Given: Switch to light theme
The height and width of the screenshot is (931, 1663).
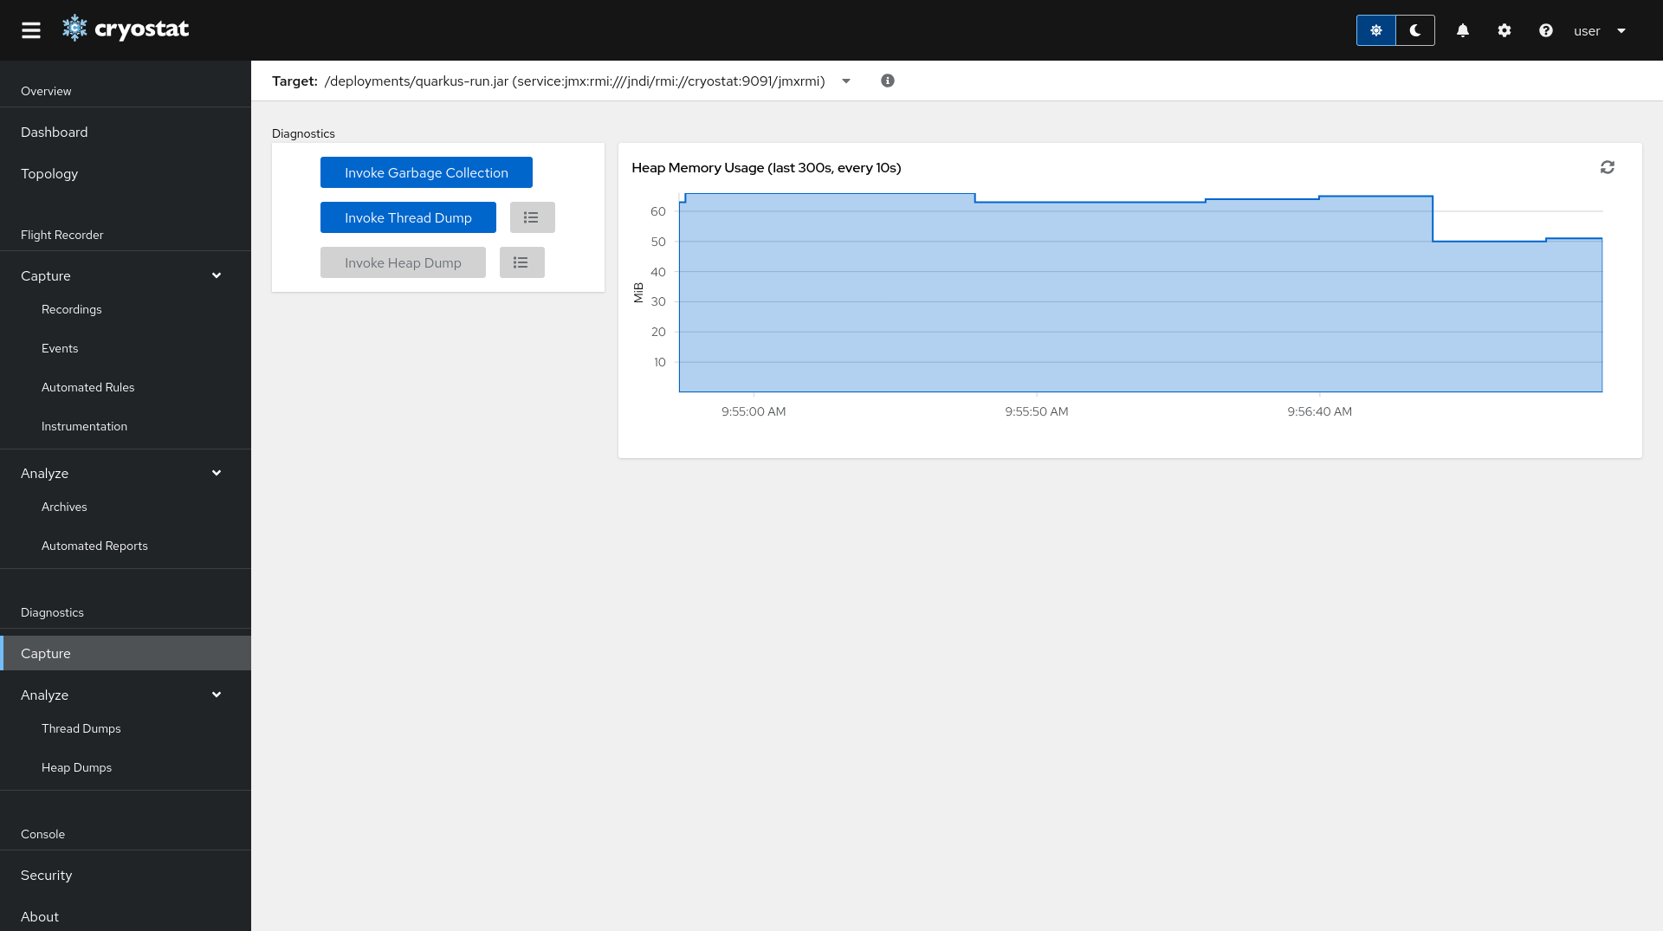Looking at the screenshot, I should [1375, 30].
